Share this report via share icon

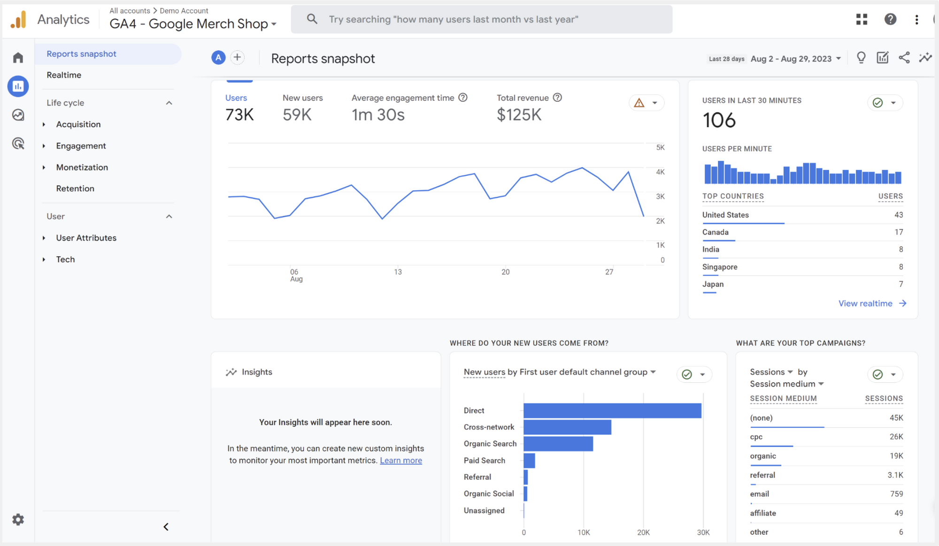[x=904, y=58]
